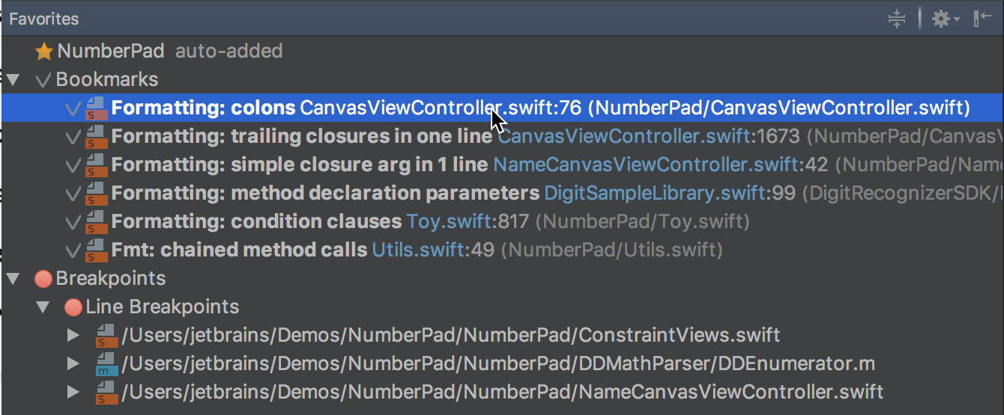1004x415 pixels.
Task: Click the DDEnumerator.m file icon
Action: point(106,364)
